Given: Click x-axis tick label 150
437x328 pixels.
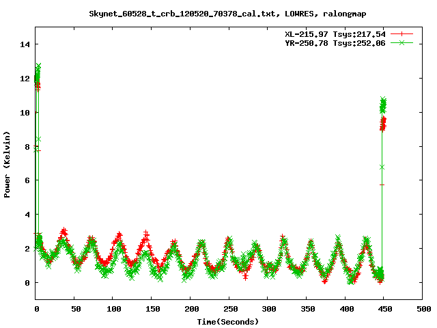Looking at the screenshot, I should coord(153,309).
